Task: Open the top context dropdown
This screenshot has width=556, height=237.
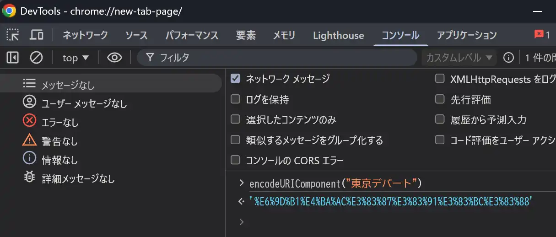Action: pyautogui.click(x=76, y=58)
